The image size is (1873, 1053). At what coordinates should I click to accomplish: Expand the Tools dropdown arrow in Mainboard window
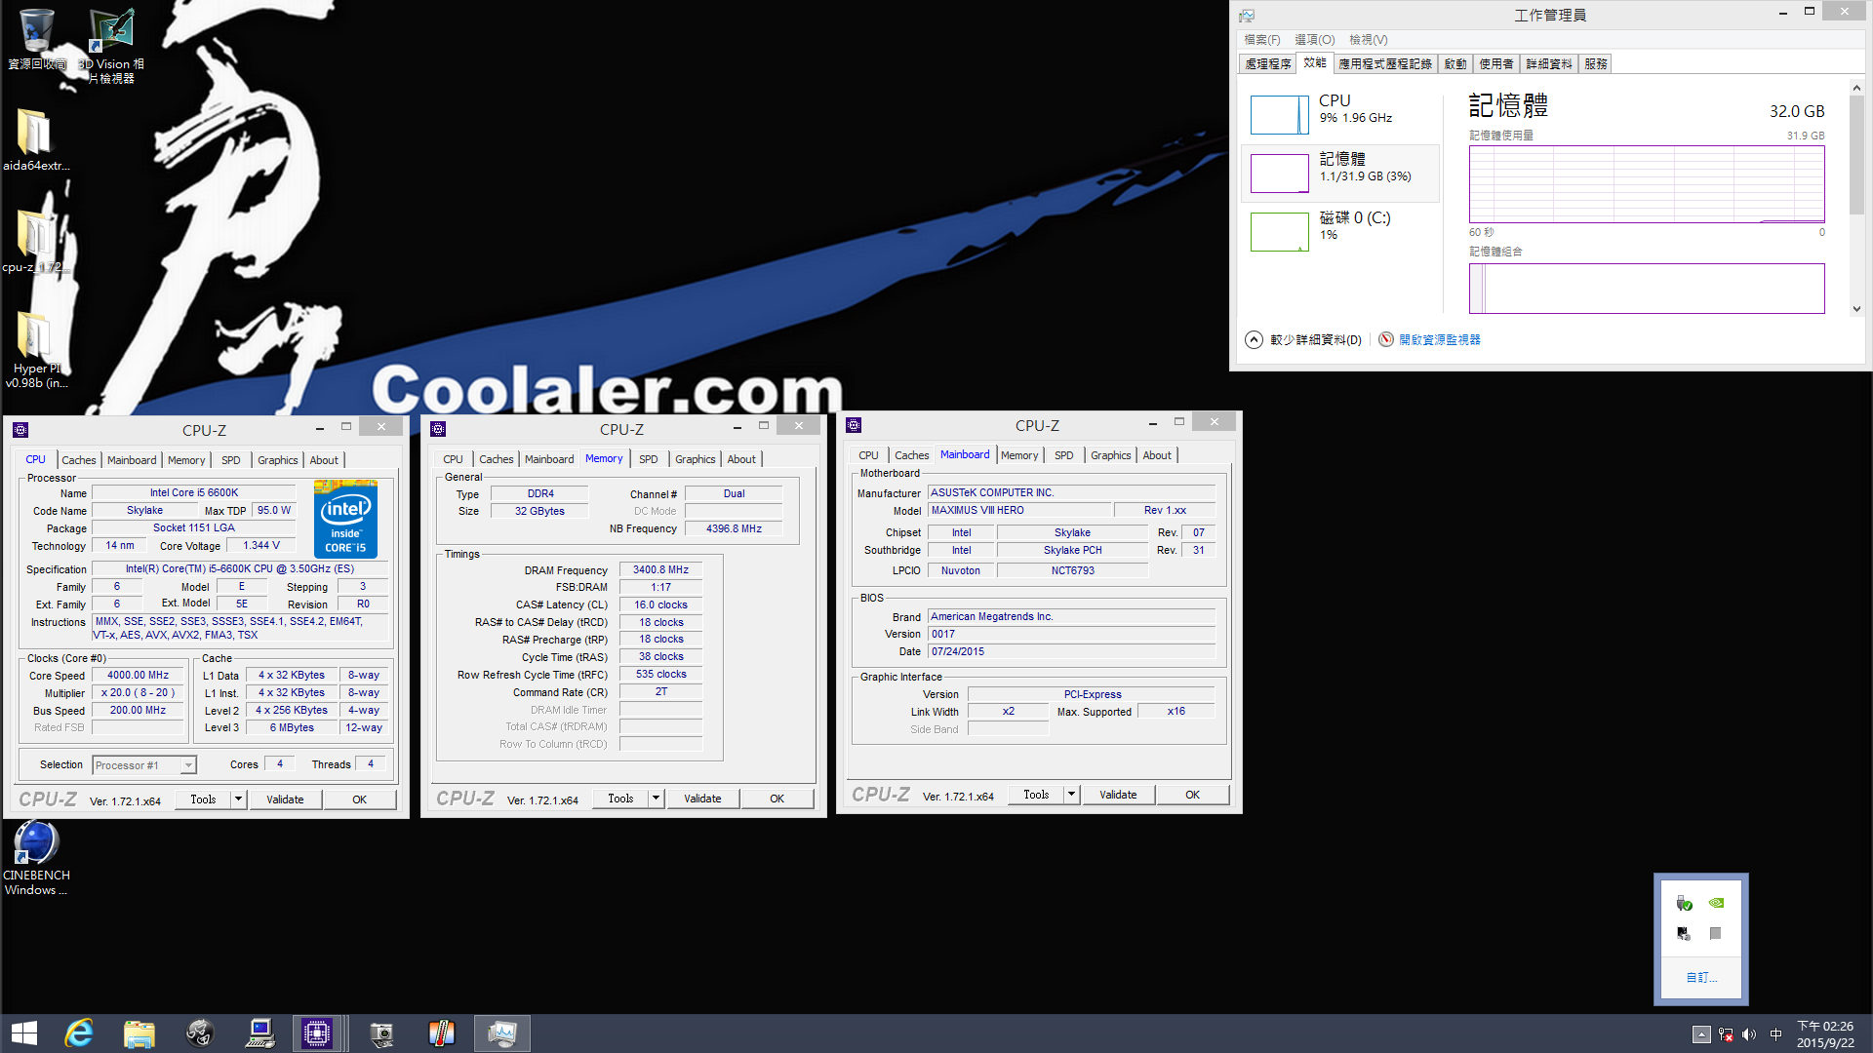coord(1071,795)
